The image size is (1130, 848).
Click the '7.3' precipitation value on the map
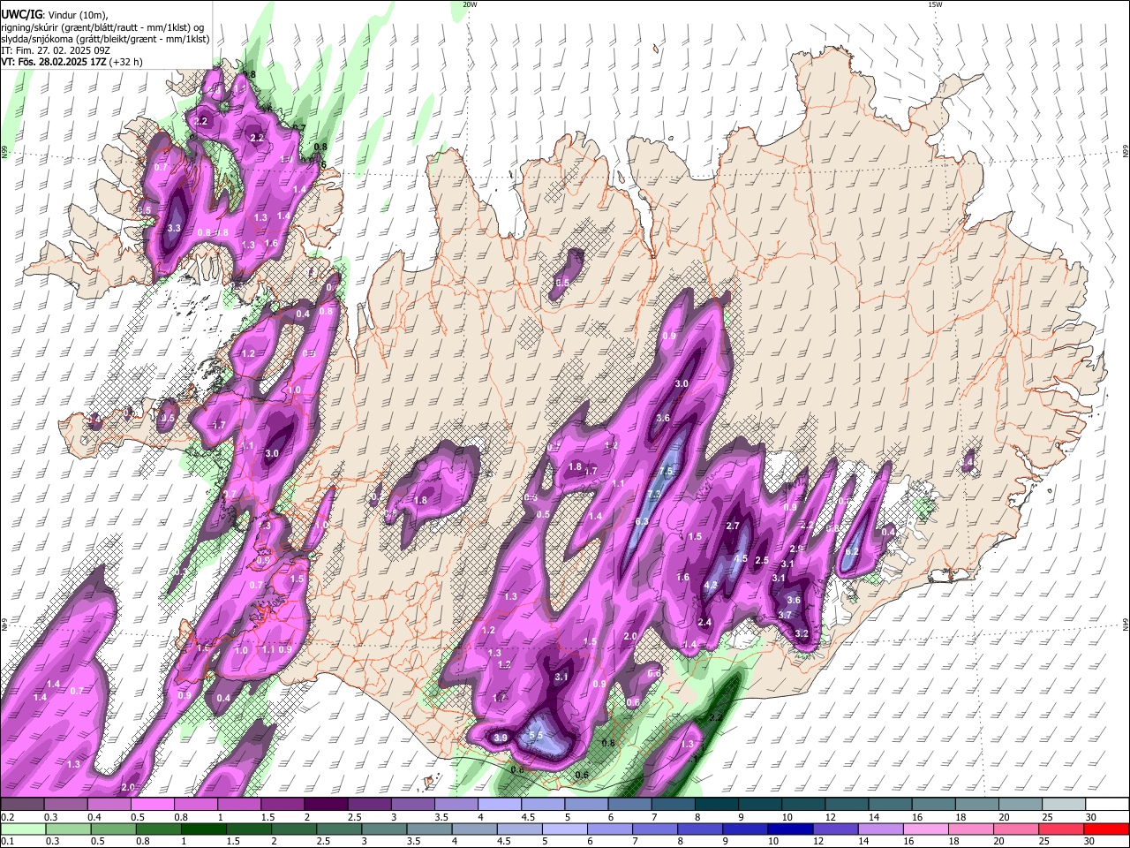click(654, 494)
